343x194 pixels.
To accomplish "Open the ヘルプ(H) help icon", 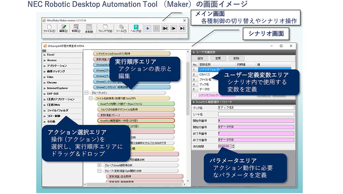I will 136,29.
